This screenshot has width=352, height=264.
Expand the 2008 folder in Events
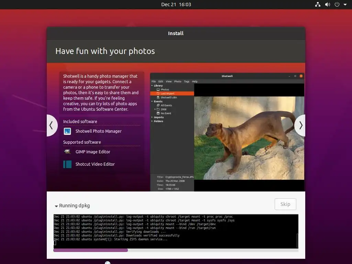[155, 109]
